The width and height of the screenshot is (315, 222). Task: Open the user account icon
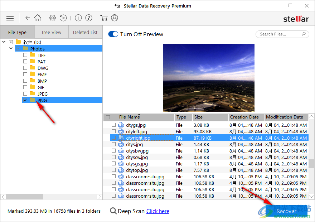click(x=115, y=18)
